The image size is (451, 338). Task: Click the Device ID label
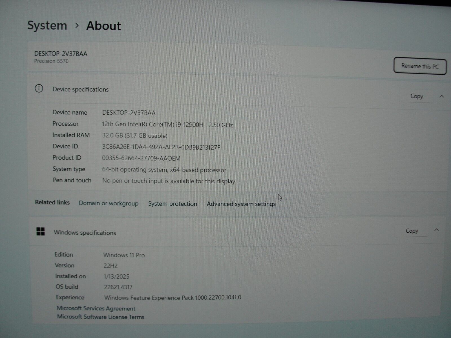(x=65, y=146)
